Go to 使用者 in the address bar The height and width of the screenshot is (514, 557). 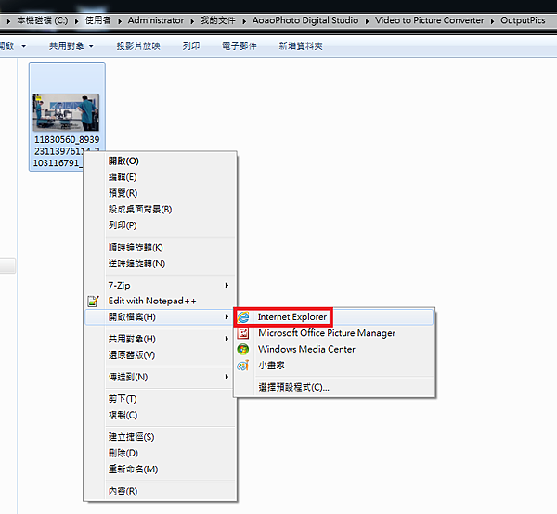pos(98,20)
